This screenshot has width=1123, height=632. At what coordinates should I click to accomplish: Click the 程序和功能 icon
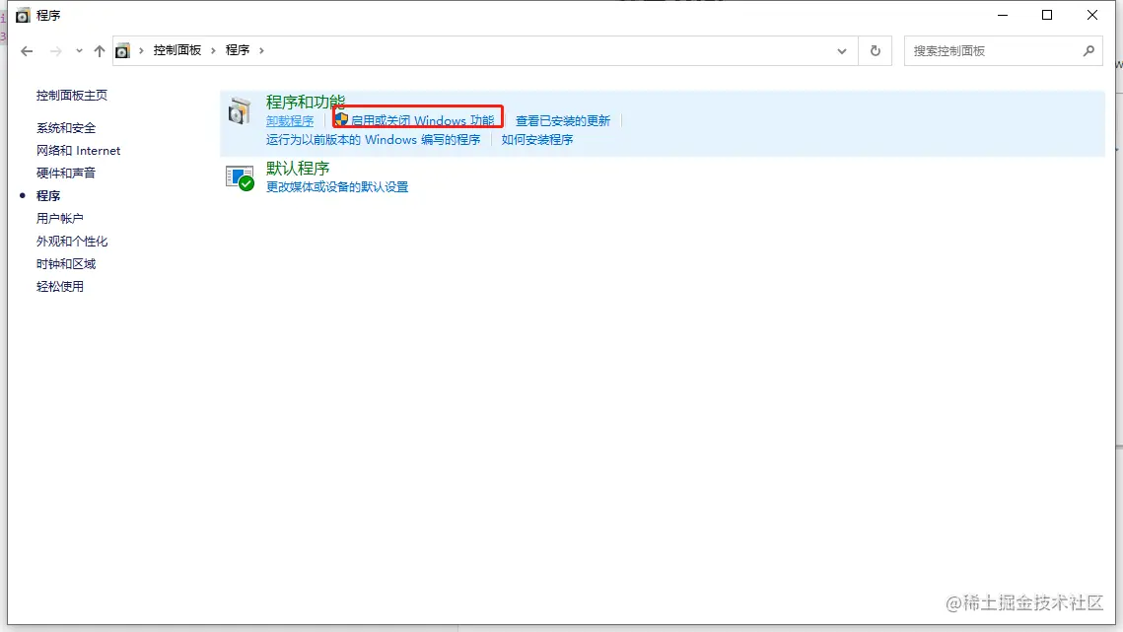(x=240, y=111)
